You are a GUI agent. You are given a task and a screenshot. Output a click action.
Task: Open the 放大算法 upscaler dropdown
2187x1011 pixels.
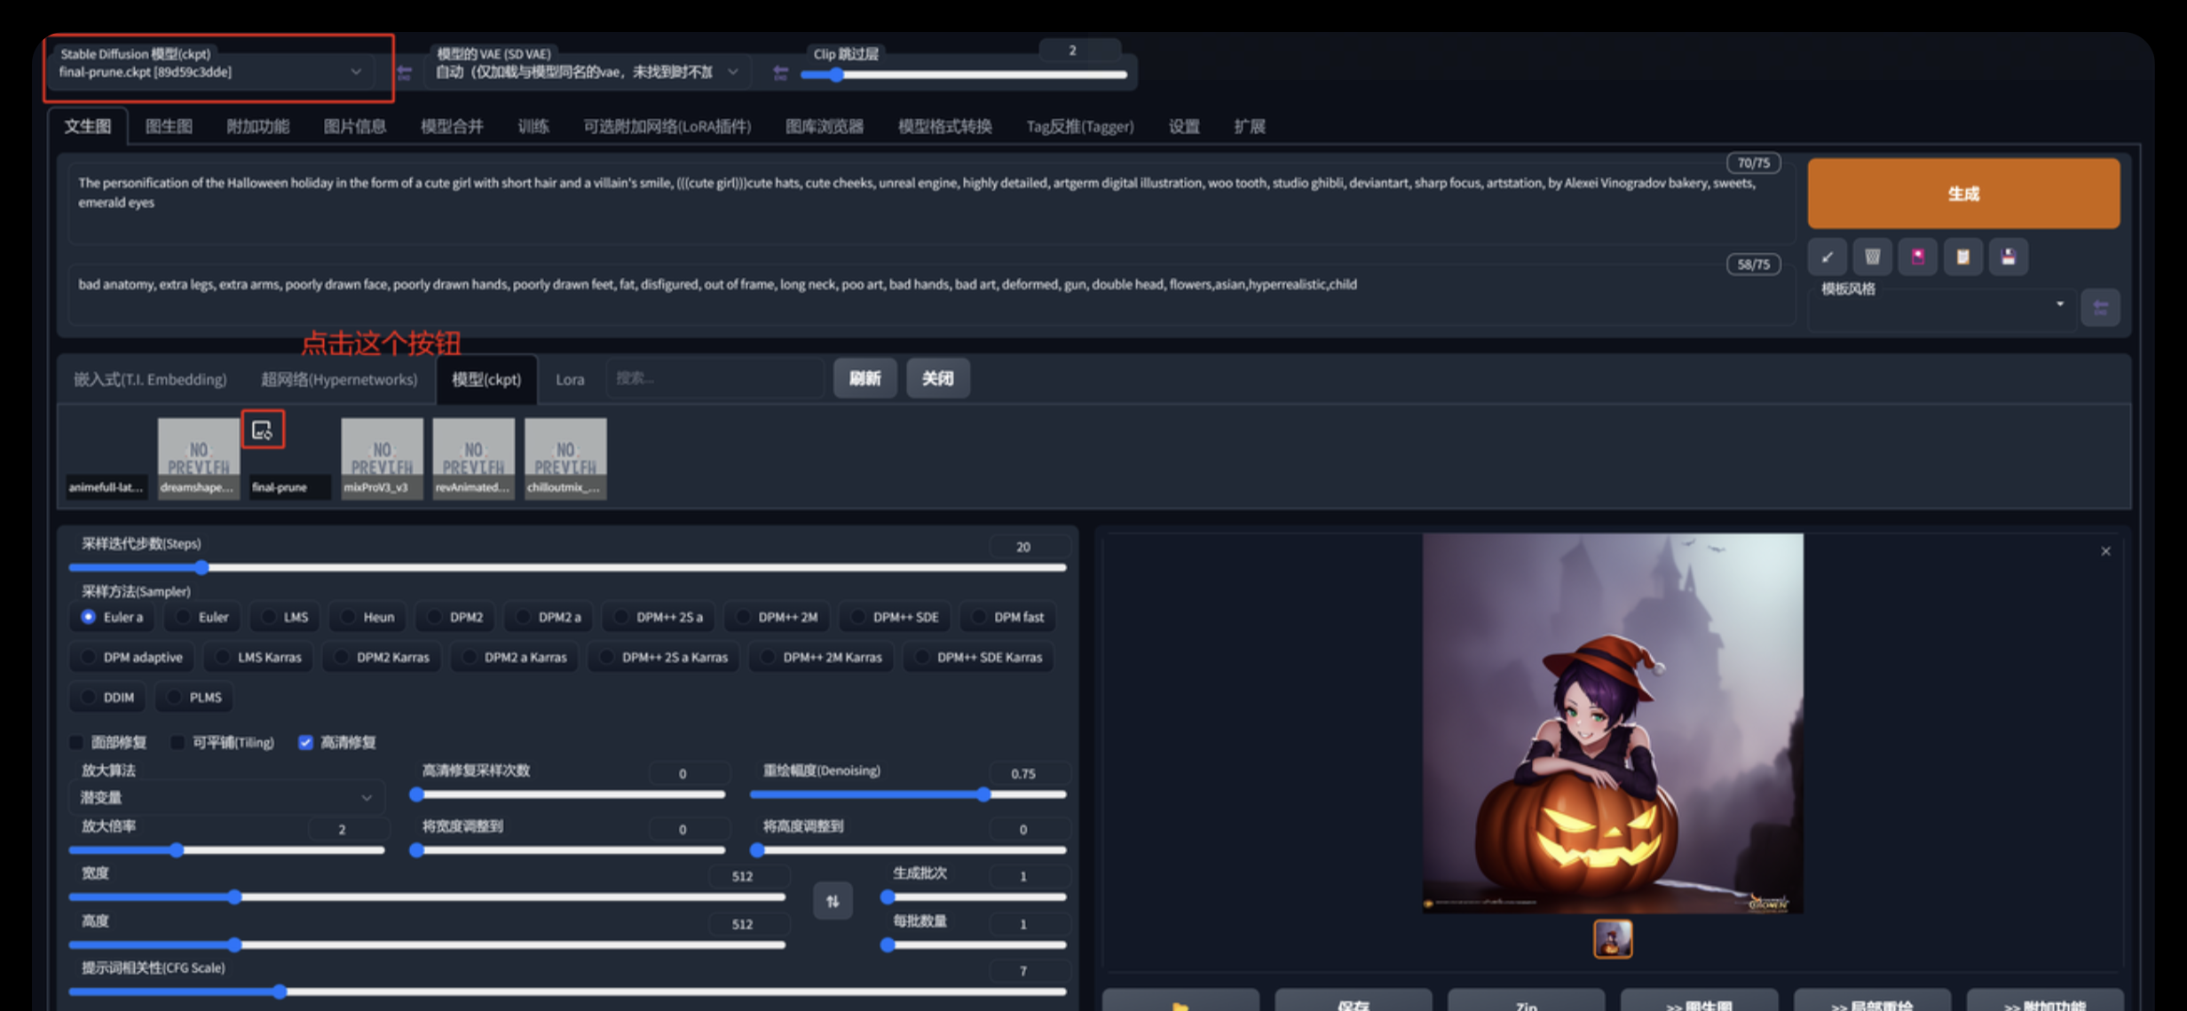pyautogui.click(x=226, y=797)
